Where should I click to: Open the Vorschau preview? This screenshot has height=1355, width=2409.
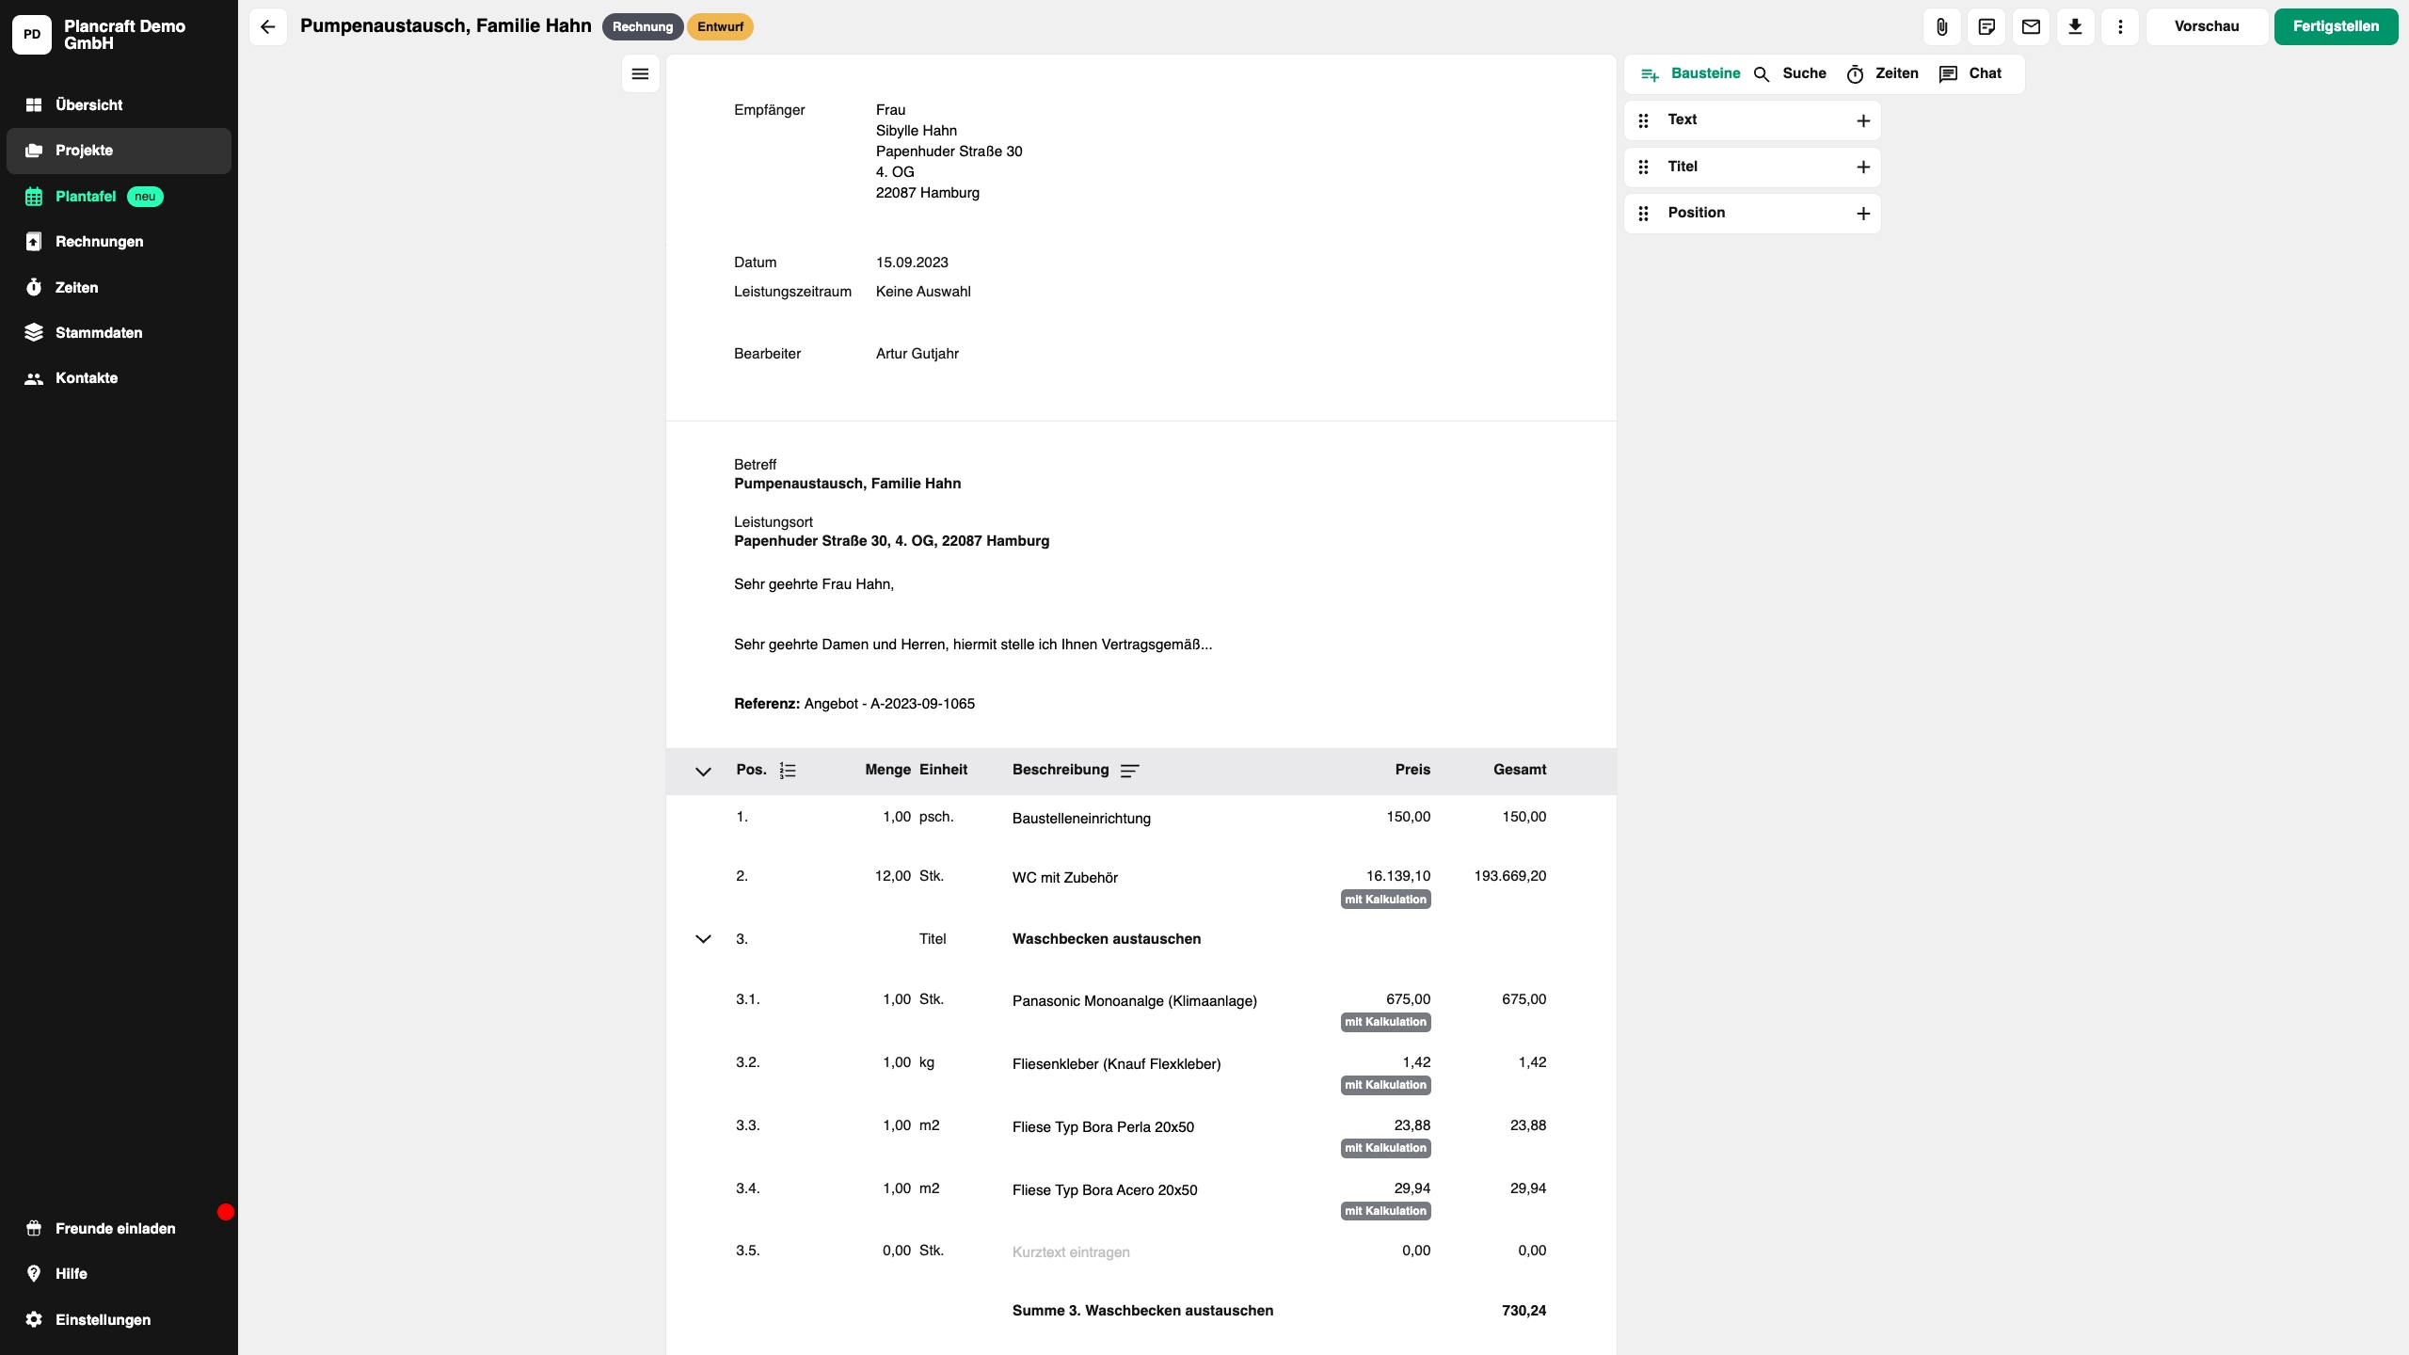point(2206,26)
